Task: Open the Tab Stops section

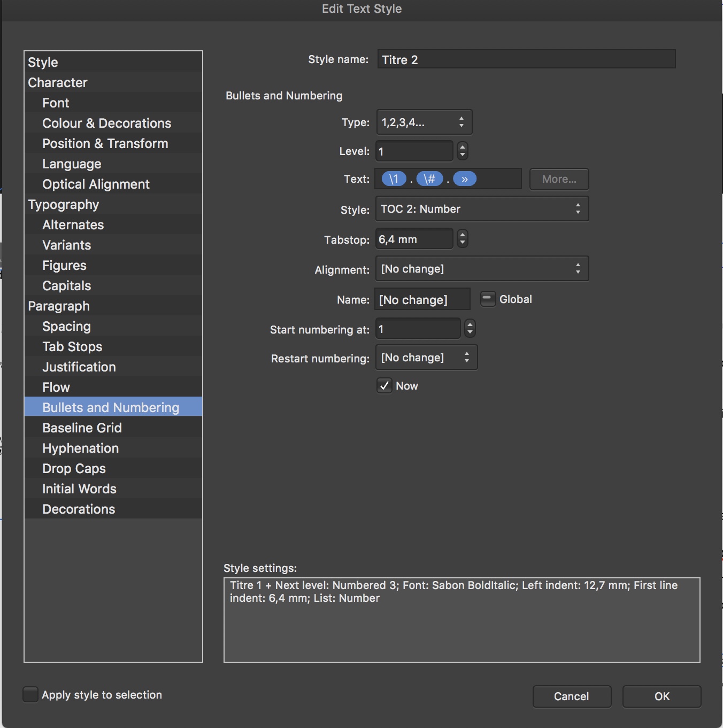Action: pos(113,346)
